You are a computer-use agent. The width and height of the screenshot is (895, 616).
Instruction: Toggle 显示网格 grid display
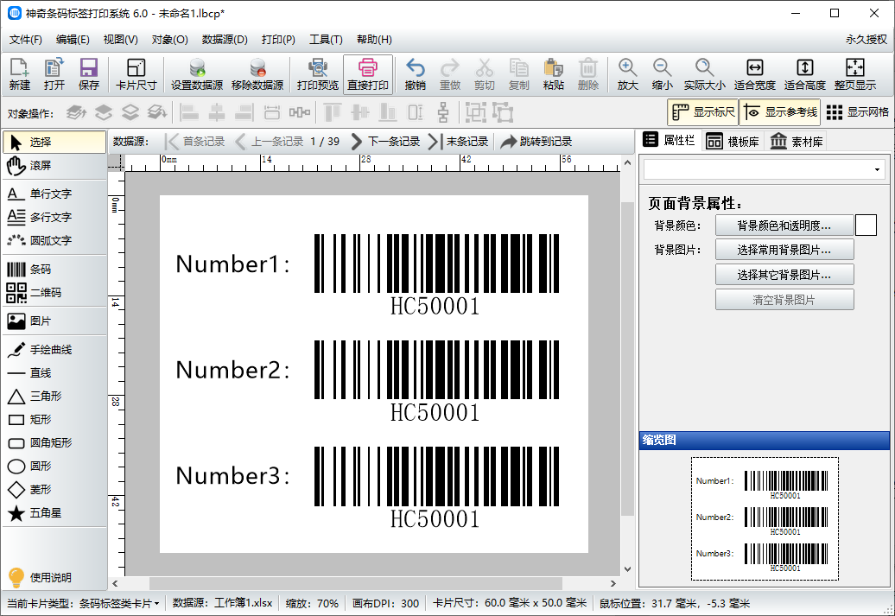857,112
